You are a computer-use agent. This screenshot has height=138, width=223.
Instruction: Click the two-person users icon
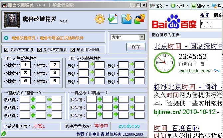pos(139,19)
